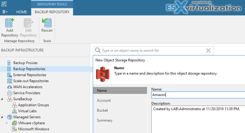
Task: Collapse the SureBackup tree node
Action: (2, 99)
